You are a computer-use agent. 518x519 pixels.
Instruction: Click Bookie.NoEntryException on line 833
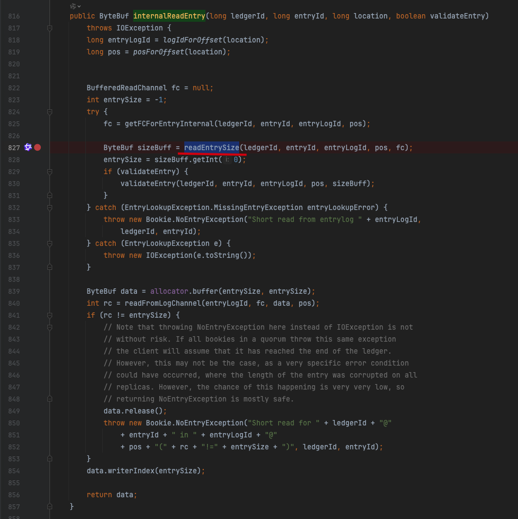click(195, 219)
